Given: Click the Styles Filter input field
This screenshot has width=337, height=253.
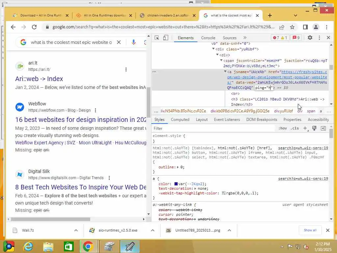Looking at the screenshot, I should tap(214, 128).
